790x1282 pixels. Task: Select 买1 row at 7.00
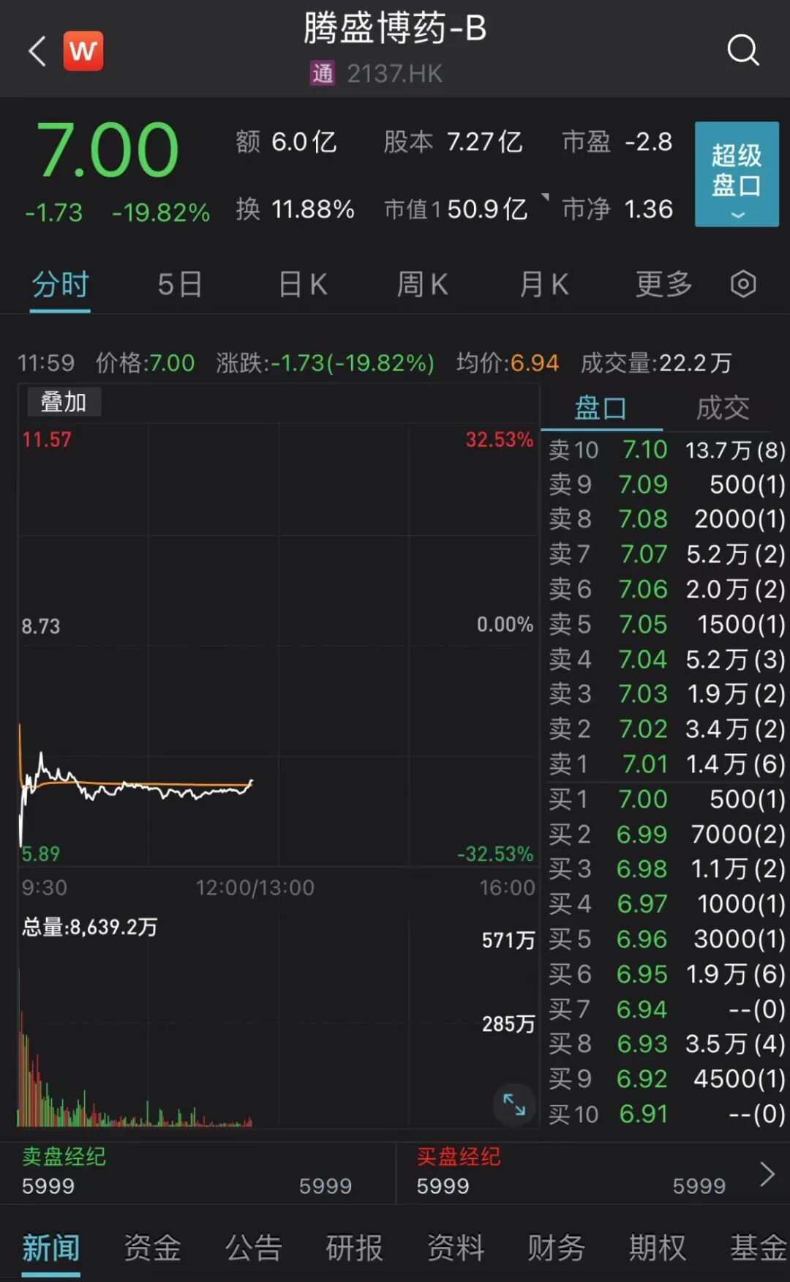point(666,799)
